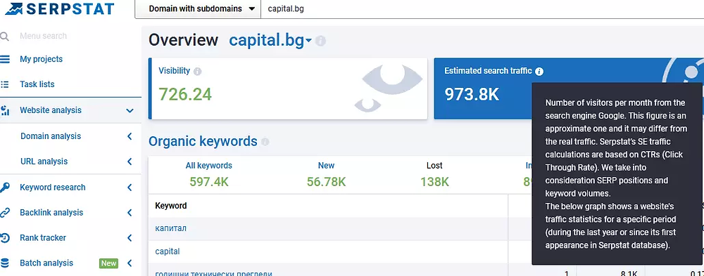Expand the Keyword research chevron
704x276 pixels.
[130, 188]
